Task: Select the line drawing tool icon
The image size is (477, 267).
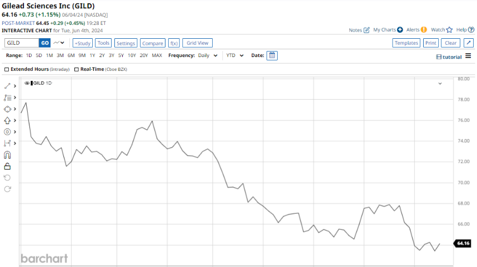Action: 7,86
